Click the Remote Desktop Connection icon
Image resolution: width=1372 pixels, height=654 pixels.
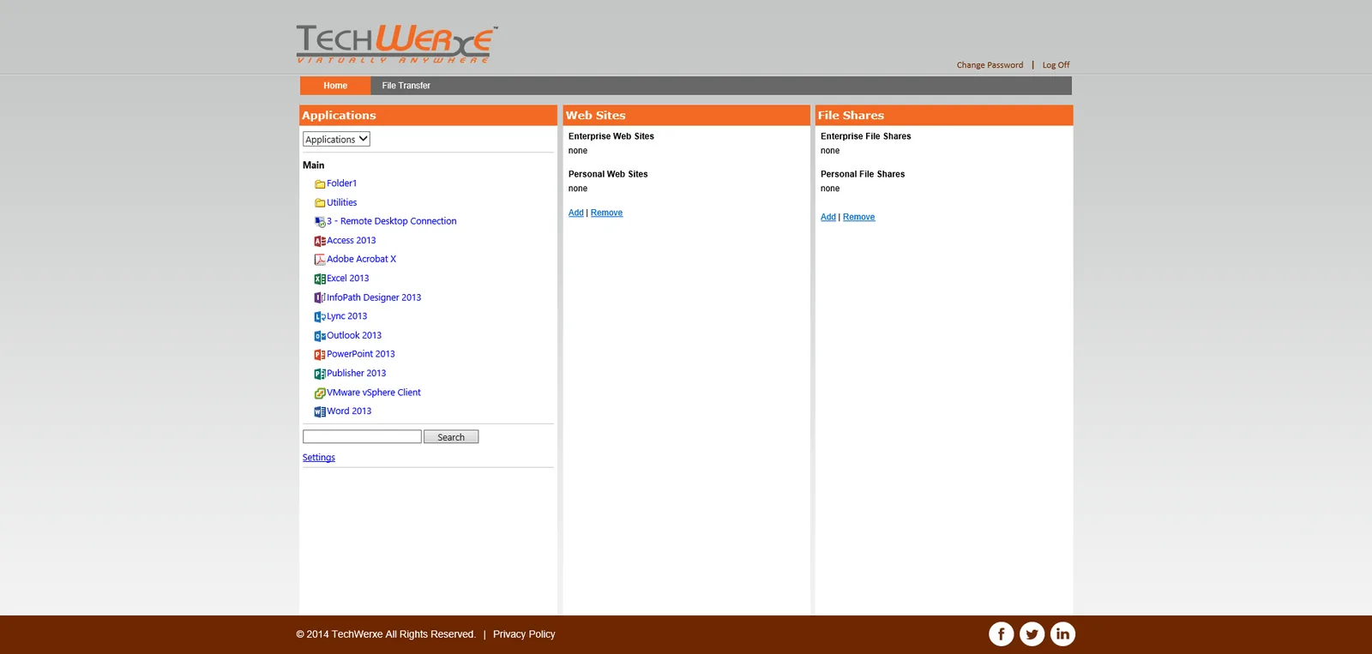pos(320,222)
